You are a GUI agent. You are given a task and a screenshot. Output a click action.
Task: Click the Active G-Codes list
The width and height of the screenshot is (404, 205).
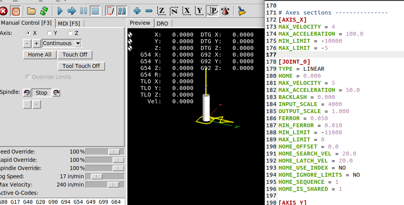pyautogui.click(x=62, y=201)
